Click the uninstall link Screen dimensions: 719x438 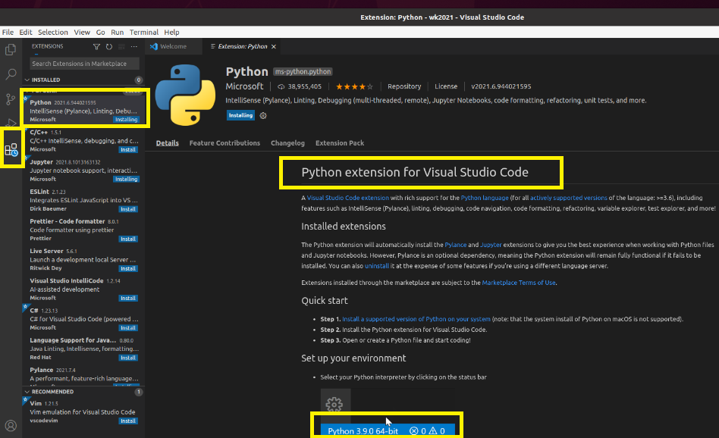click(376, 266)
